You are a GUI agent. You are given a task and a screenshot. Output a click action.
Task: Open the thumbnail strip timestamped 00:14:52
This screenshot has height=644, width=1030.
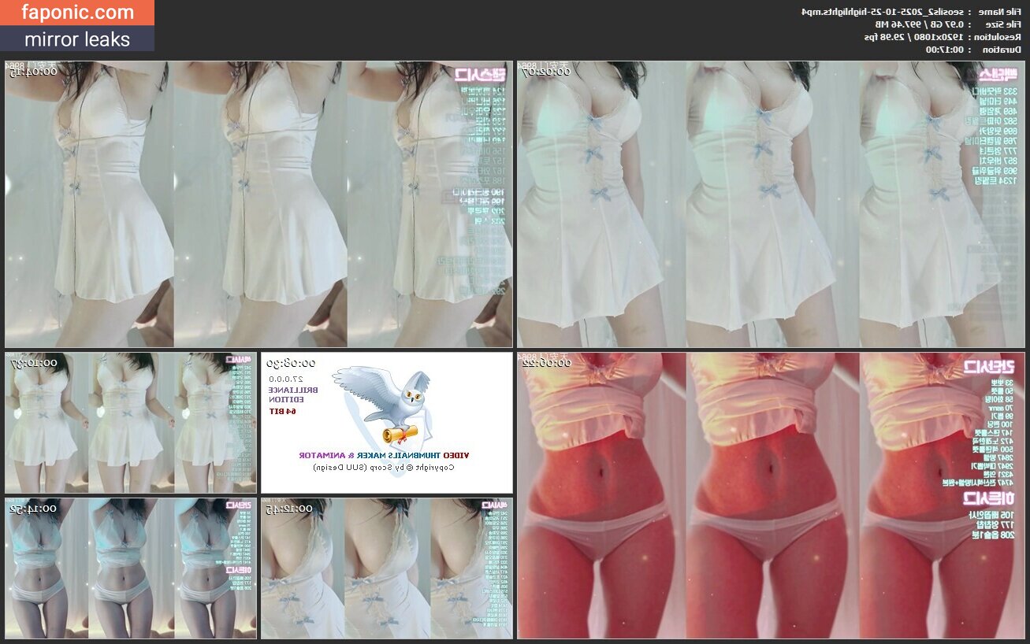tap(131, 568)
